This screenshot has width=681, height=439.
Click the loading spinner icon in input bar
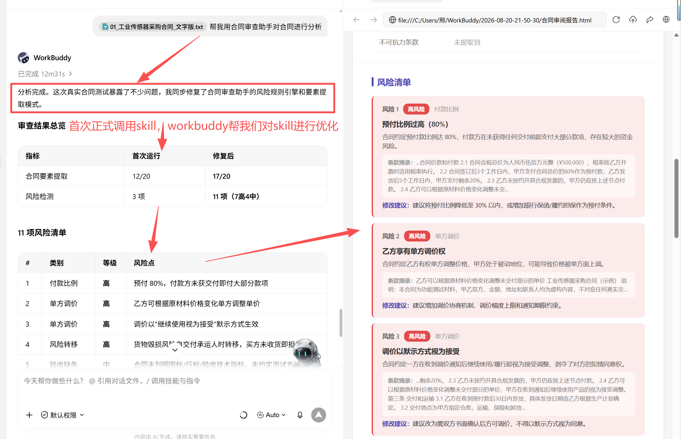pos(244,415)
